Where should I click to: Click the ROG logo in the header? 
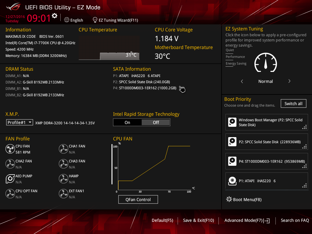13,7
